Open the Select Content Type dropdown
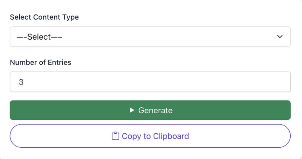 (150, 37)
